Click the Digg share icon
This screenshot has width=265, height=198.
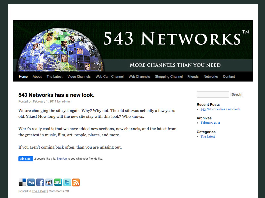pos(31,182)
